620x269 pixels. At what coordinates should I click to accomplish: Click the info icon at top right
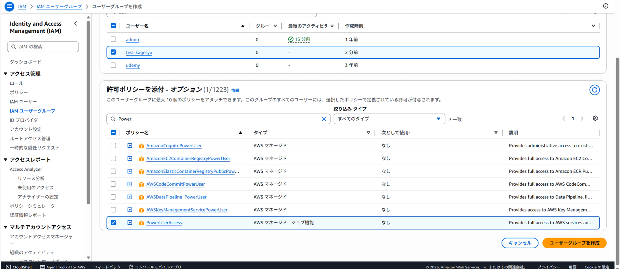605,6
